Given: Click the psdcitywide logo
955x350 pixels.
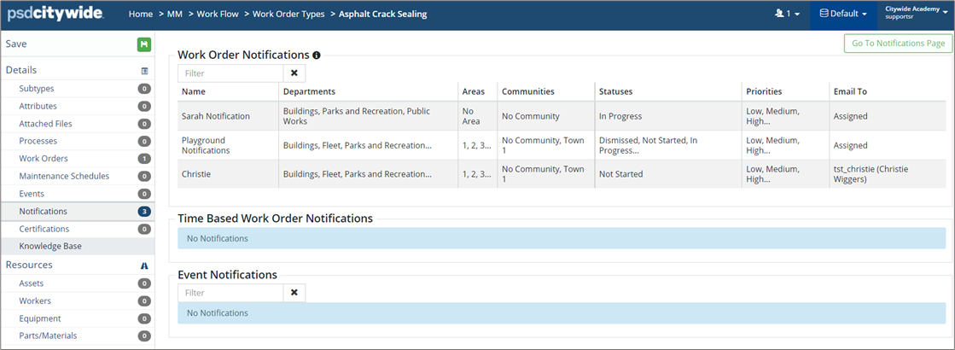Looking at the screenshot, I should pos(55,15).
